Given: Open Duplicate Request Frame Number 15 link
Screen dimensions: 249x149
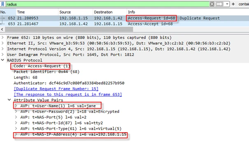Looking at the screenshot, I should tap(56, 89).
